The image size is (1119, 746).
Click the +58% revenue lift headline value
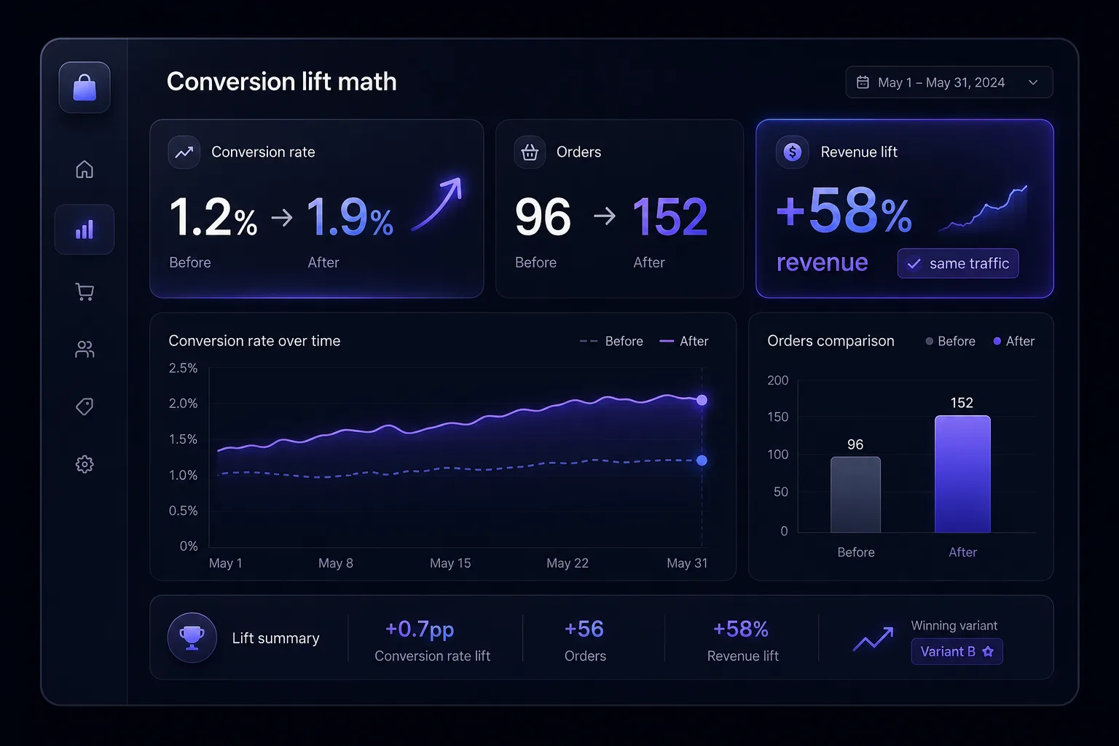pos(844,211)
